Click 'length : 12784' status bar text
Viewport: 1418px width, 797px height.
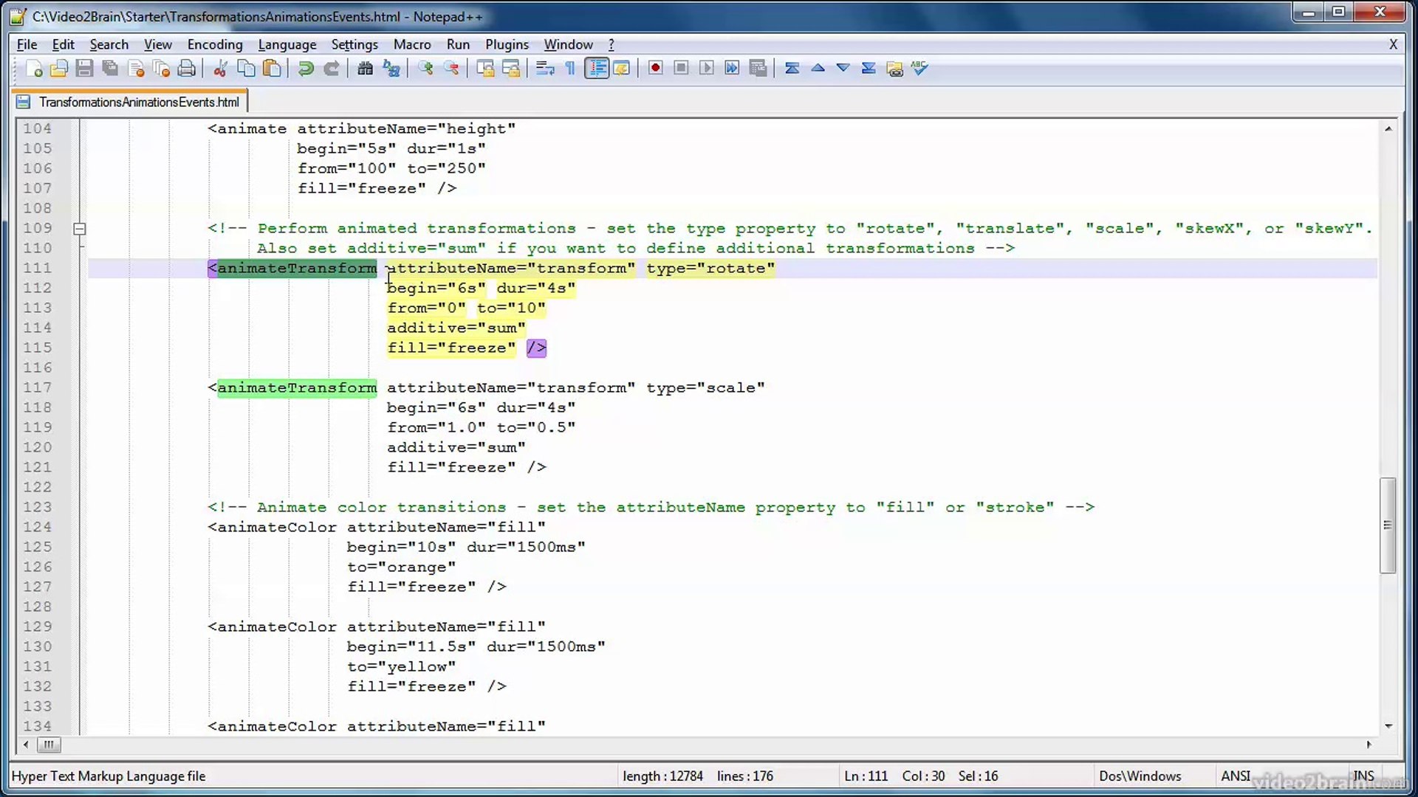(x=662, y=776)
